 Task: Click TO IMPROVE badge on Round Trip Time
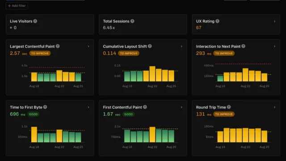[x=224, y=114]
